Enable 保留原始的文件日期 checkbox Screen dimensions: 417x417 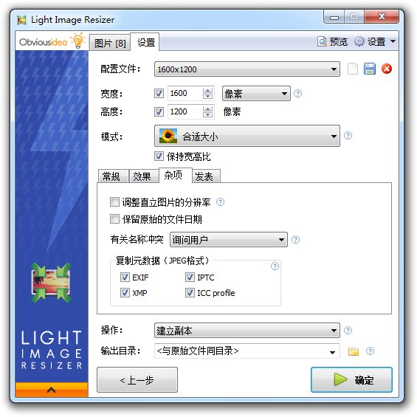114,219
